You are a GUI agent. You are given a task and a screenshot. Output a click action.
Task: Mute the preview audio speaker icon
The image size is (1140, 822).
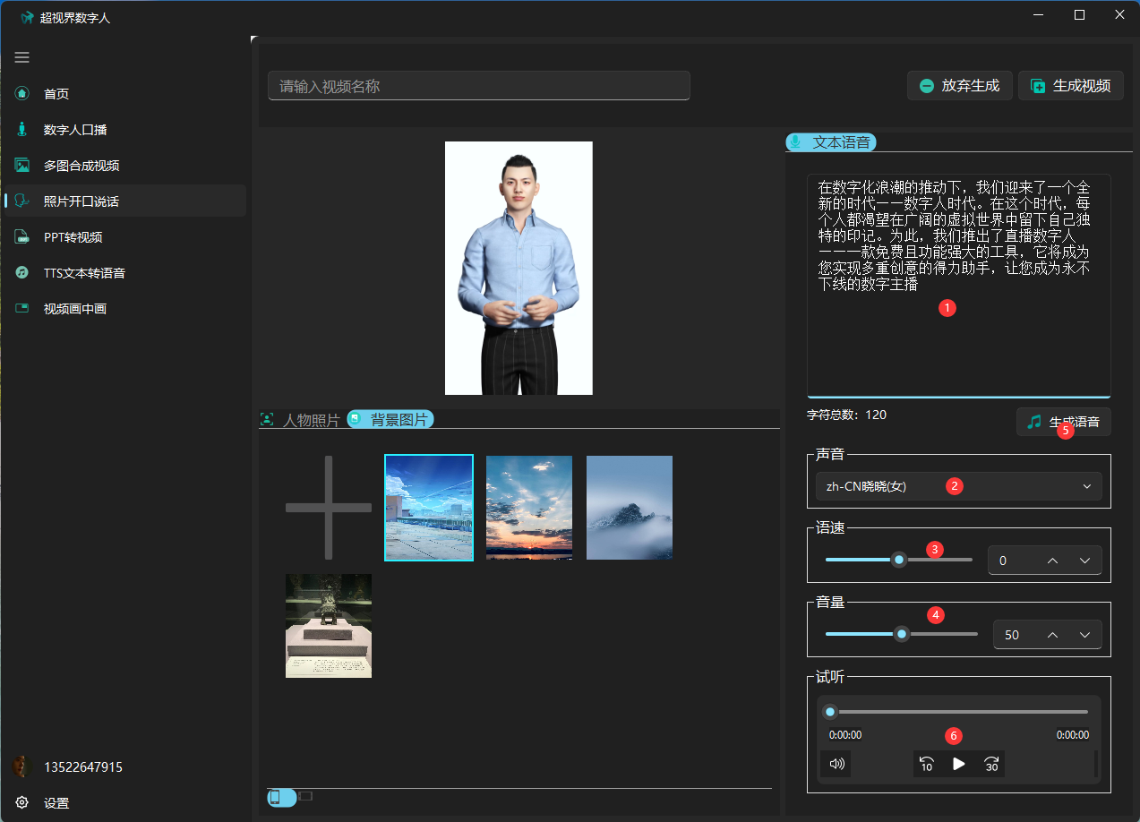(x=836, y=764)
